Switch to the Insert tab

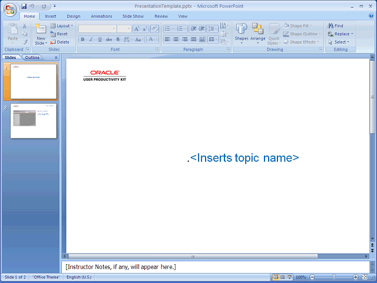point(50,16)
